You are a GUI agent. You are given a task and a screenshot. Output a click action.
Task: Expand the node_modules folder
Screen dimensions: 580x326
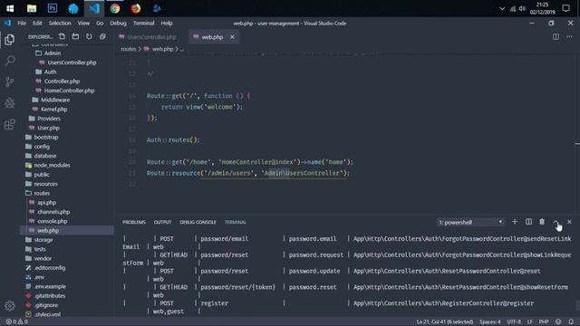[x=52, y=165]
